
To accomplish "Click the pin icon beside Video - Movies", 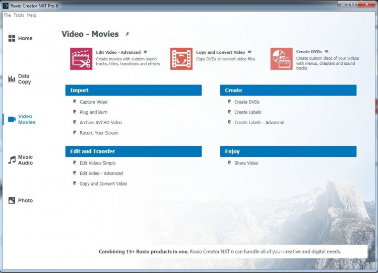I will pyautogui.click(x=127, y=34).
